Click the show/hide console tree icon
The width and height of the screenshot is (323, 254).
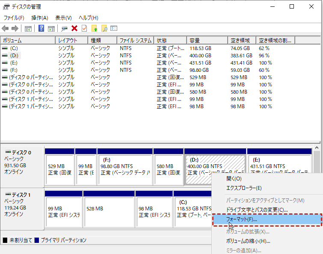pos(28,28)
